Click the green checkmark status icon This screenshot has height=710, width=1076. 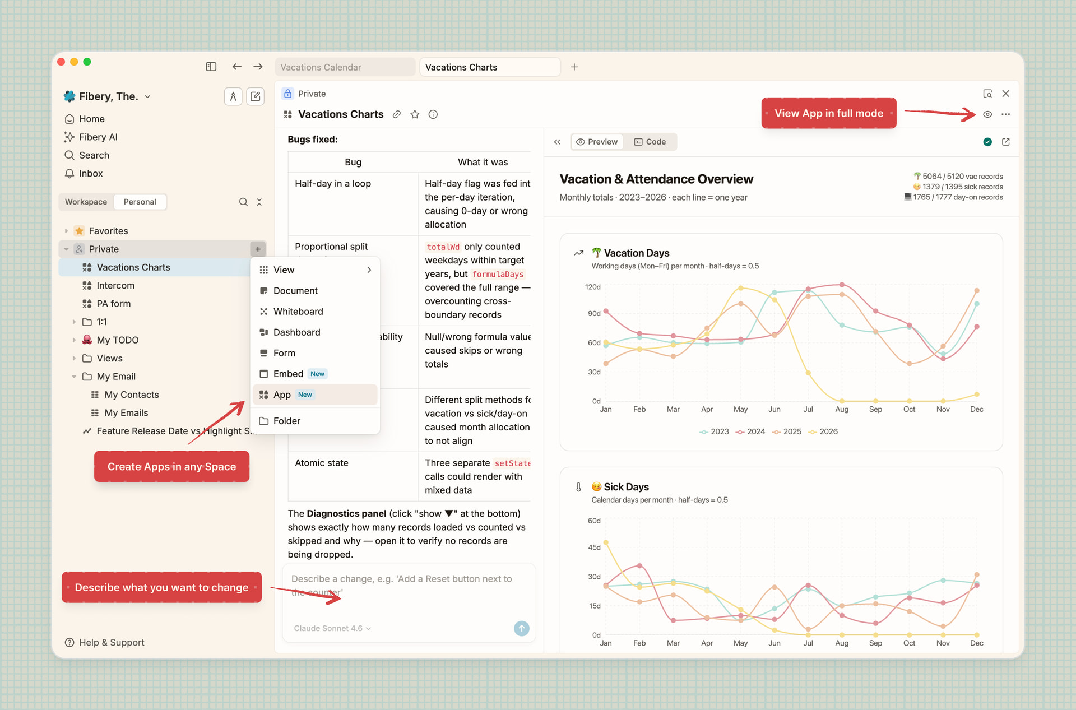click(987, 142)
